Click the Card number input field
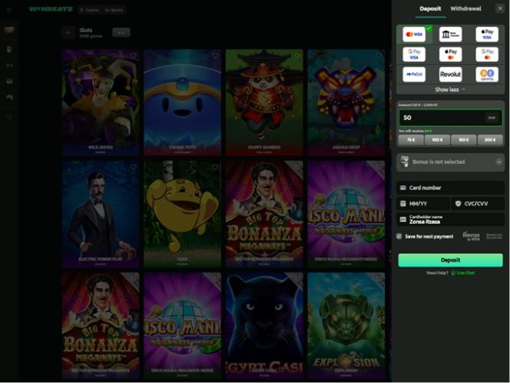 coord(450,188)
